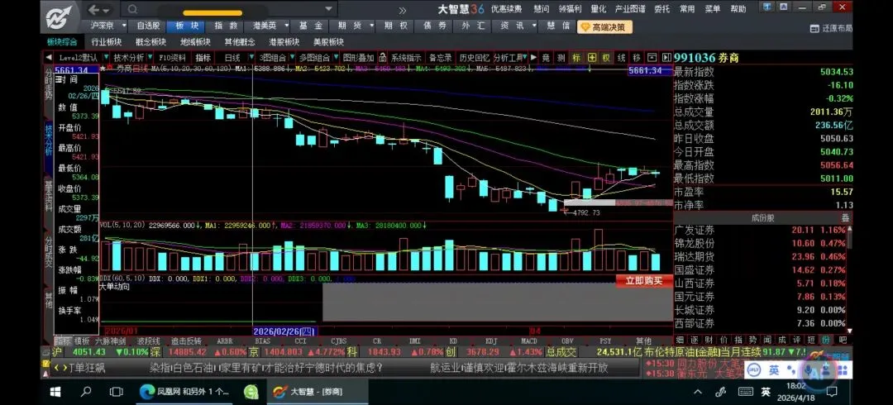This screenshot has width=893, height=405.
Task: Click the 历史回忆 toolbar button
Action: [475, 58]
